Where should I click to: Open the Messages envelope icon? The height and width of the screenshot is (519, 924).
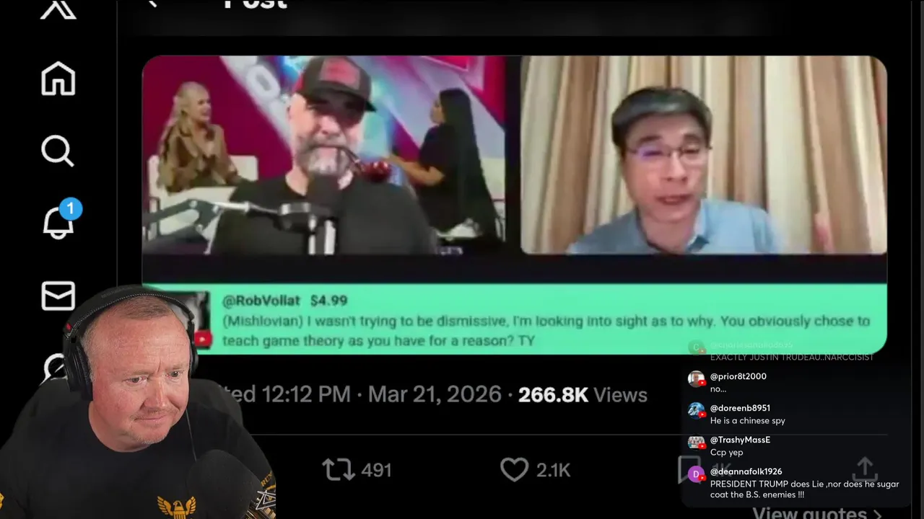click(58, 296)
